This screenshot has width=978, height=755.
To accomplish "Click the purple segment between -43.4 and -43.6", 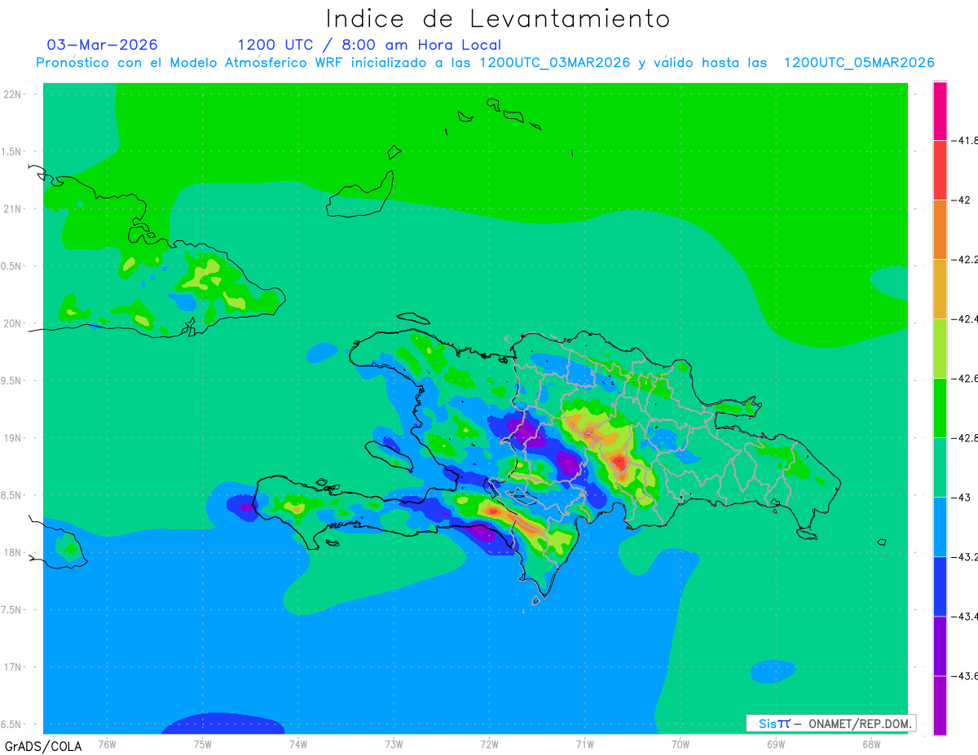I will click(x=940, y=645).
